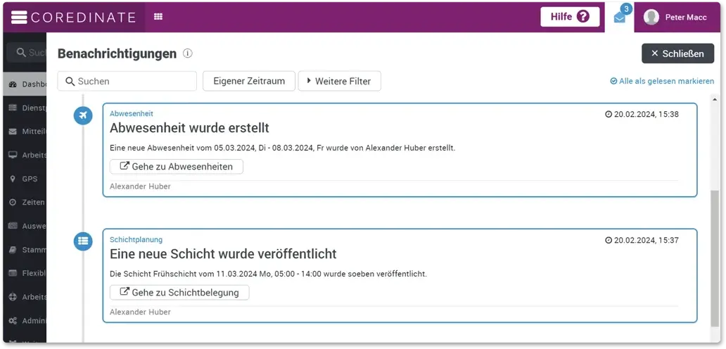Expand the Weitere Filter options

(x=339, y=81)
